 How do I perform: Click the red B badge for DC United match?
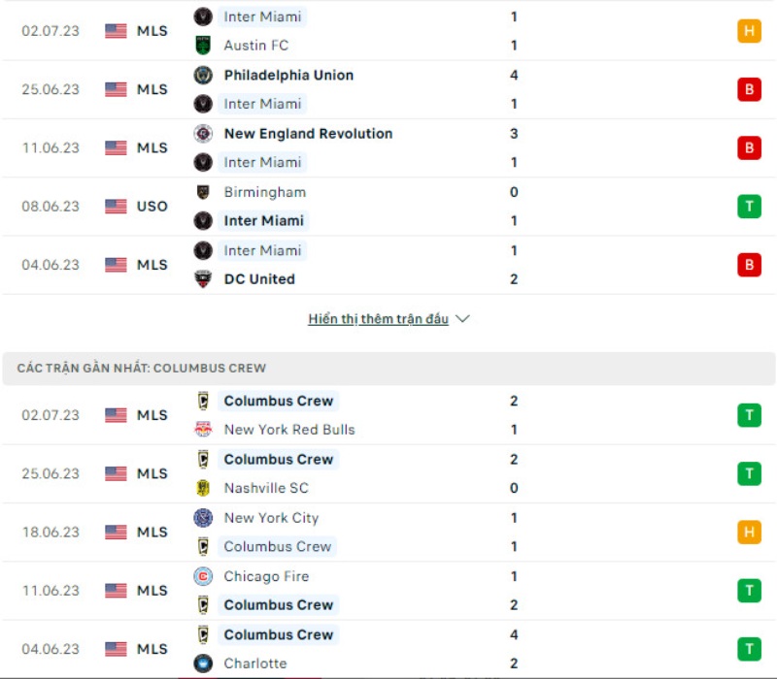pos(749,265)
